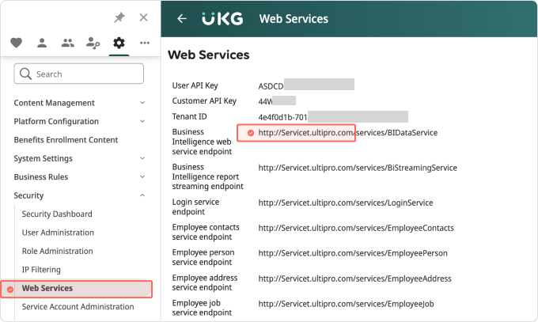Image resolution: width=538 pixels, height=322 pixels.
Task: Expand the Content Management chevron
Action: tap(142, 103)
